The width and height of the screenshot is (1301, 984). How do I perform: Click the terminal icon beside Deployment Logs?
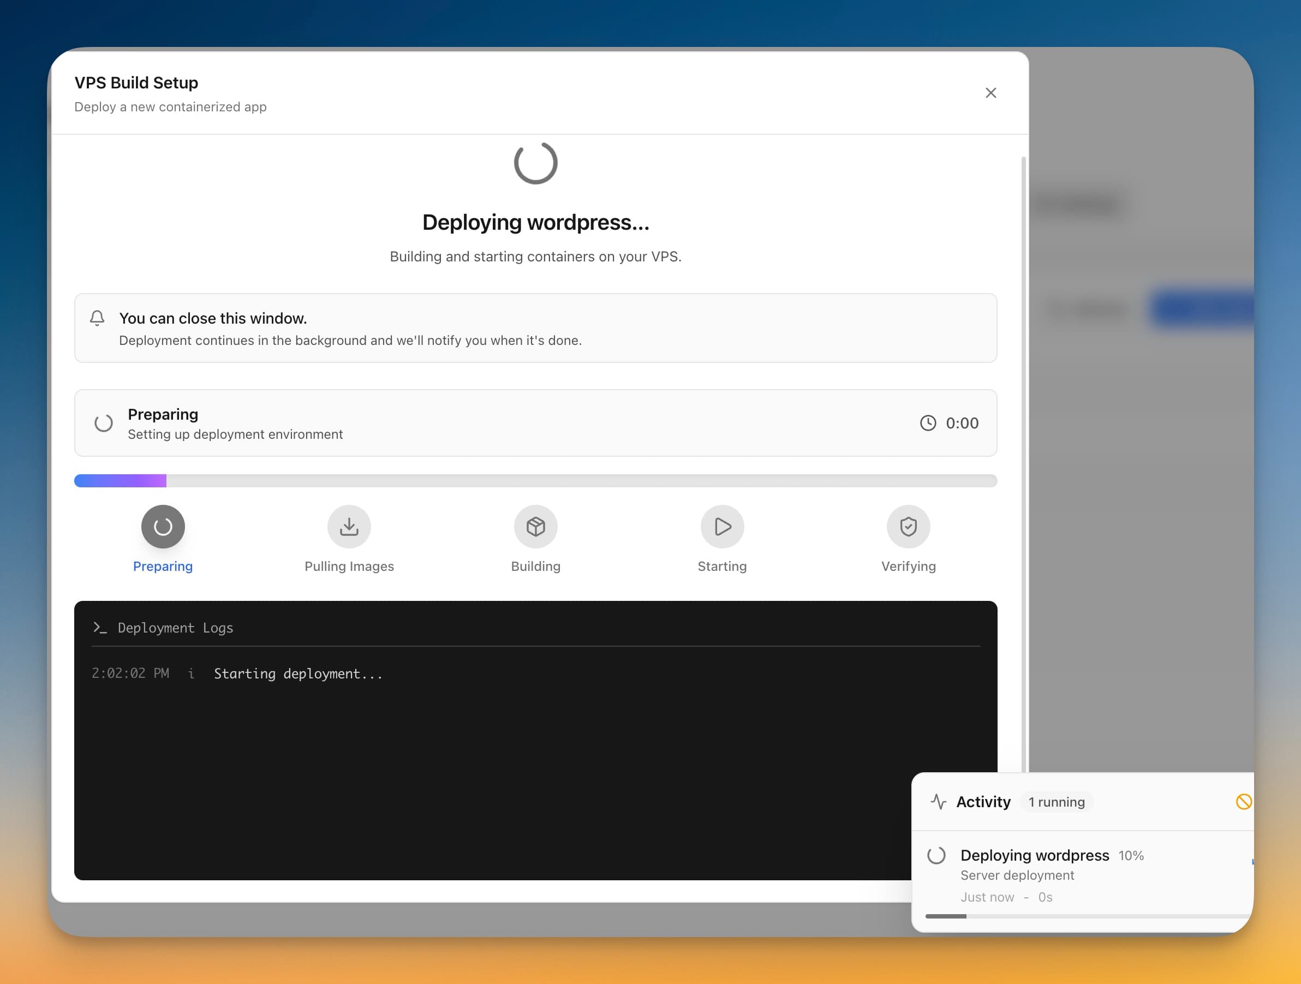[100, 628]
